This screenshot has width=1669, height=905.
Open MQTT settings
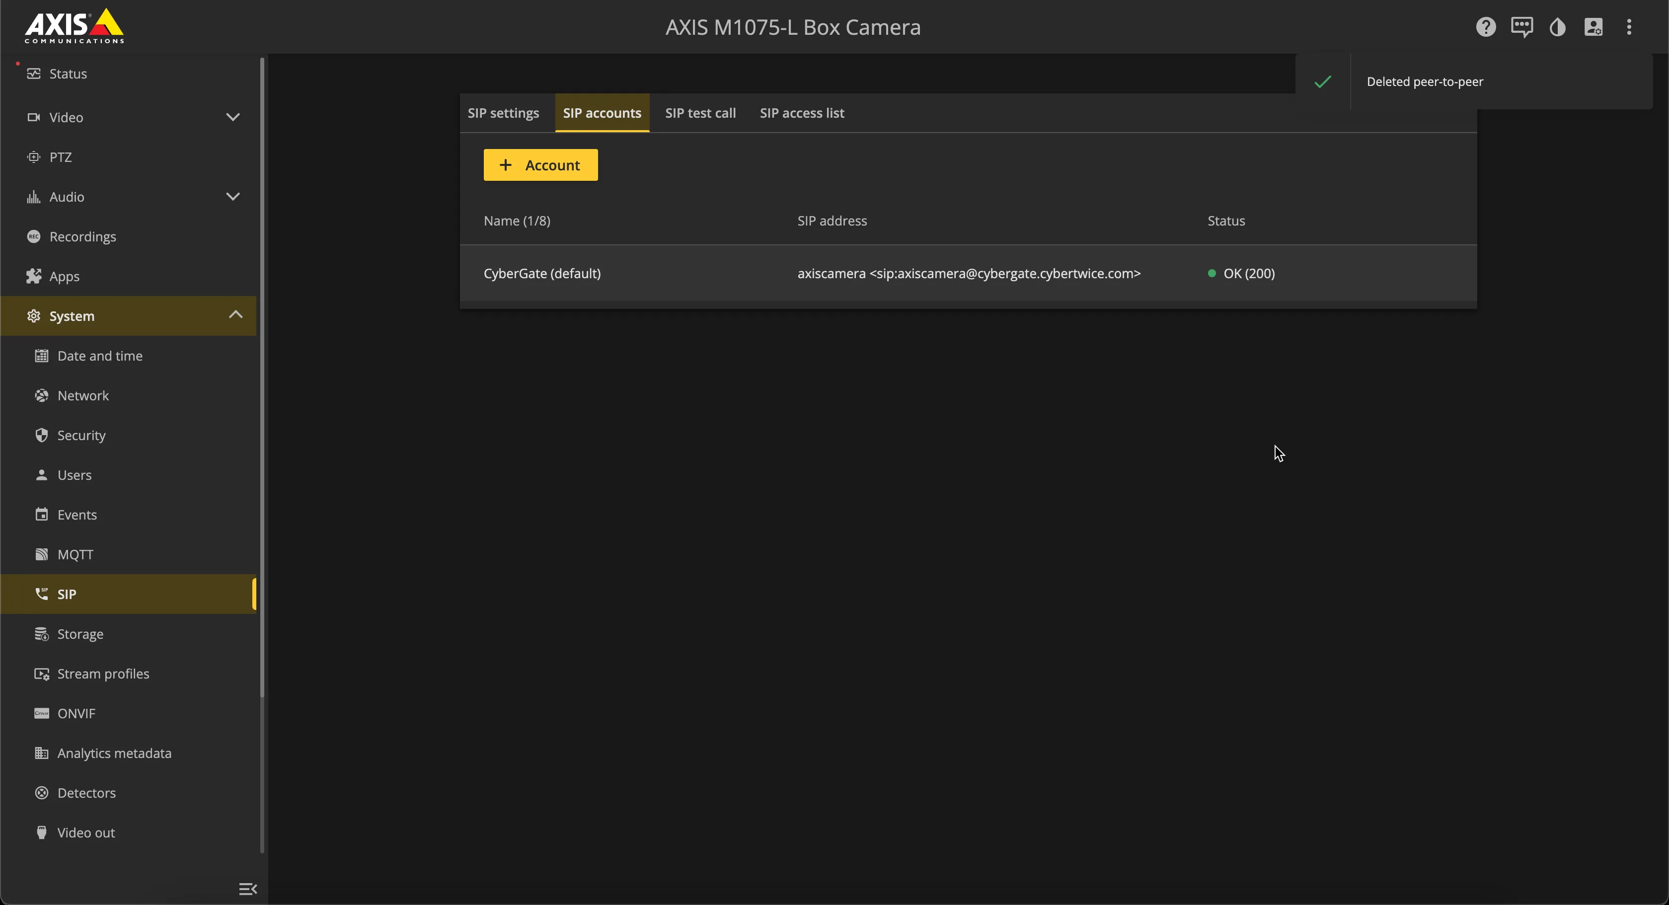coord(128,554)
